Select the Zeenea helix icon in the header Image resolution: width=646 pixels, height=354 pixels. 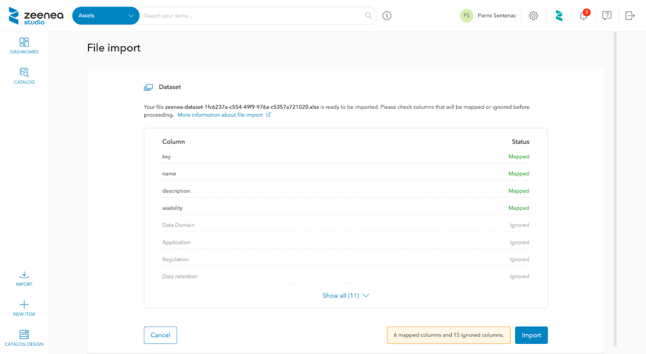(x=558, y=16)
